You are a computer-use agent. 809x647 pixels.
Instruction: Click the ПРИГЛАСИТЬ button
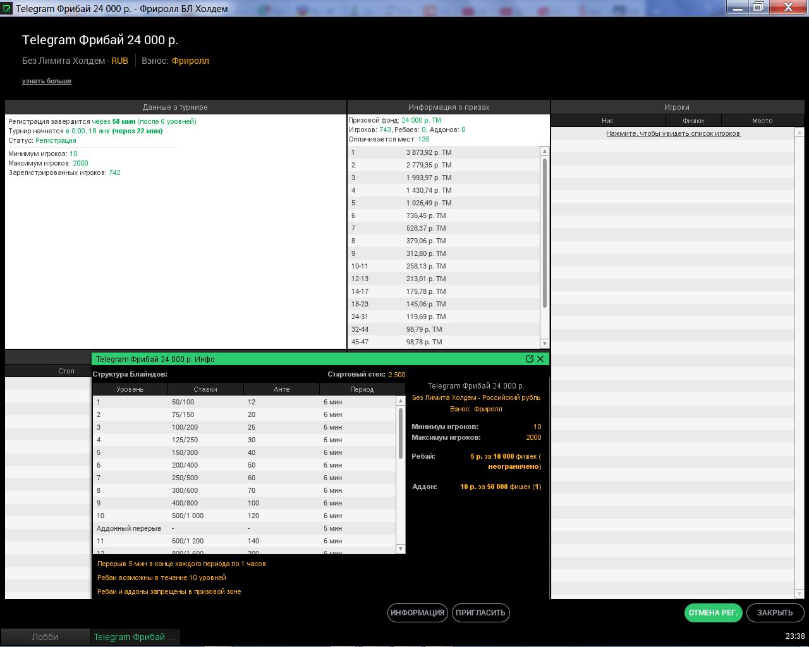[x=481, y=613]
